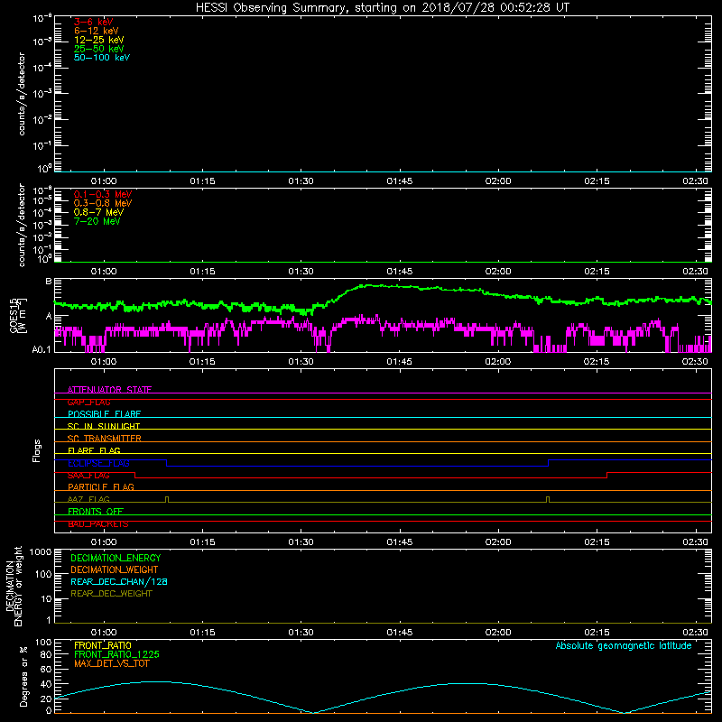Click the Degrees or % axis title

coord(23,676)
